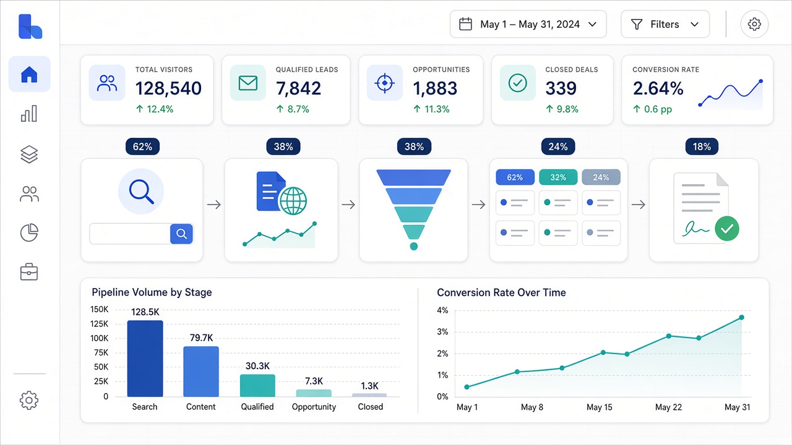Click the funnel graphic in the stage card
Image resolution: width=792 pixels, height=445 pixels.
click(x=413, y=210)
